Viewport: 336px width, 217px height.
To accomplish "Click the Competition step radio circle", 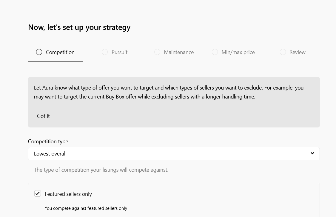I will point(39,52).
